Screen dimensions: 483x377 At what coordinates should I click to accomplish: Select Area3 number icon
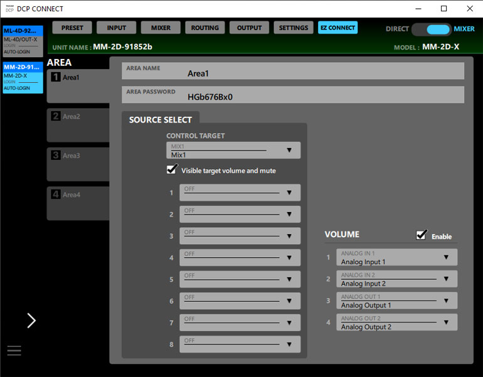pos(55,156)
